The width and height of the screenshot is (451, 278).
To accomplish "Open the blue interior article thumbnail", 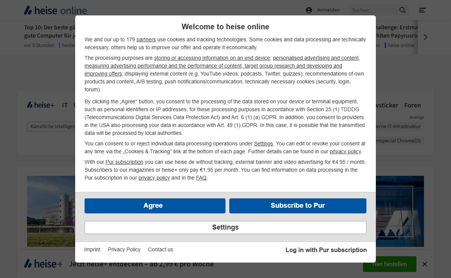I will [x=400, y=211].
